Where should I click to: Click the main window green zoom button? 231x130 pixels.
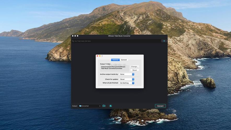(78, 36)
